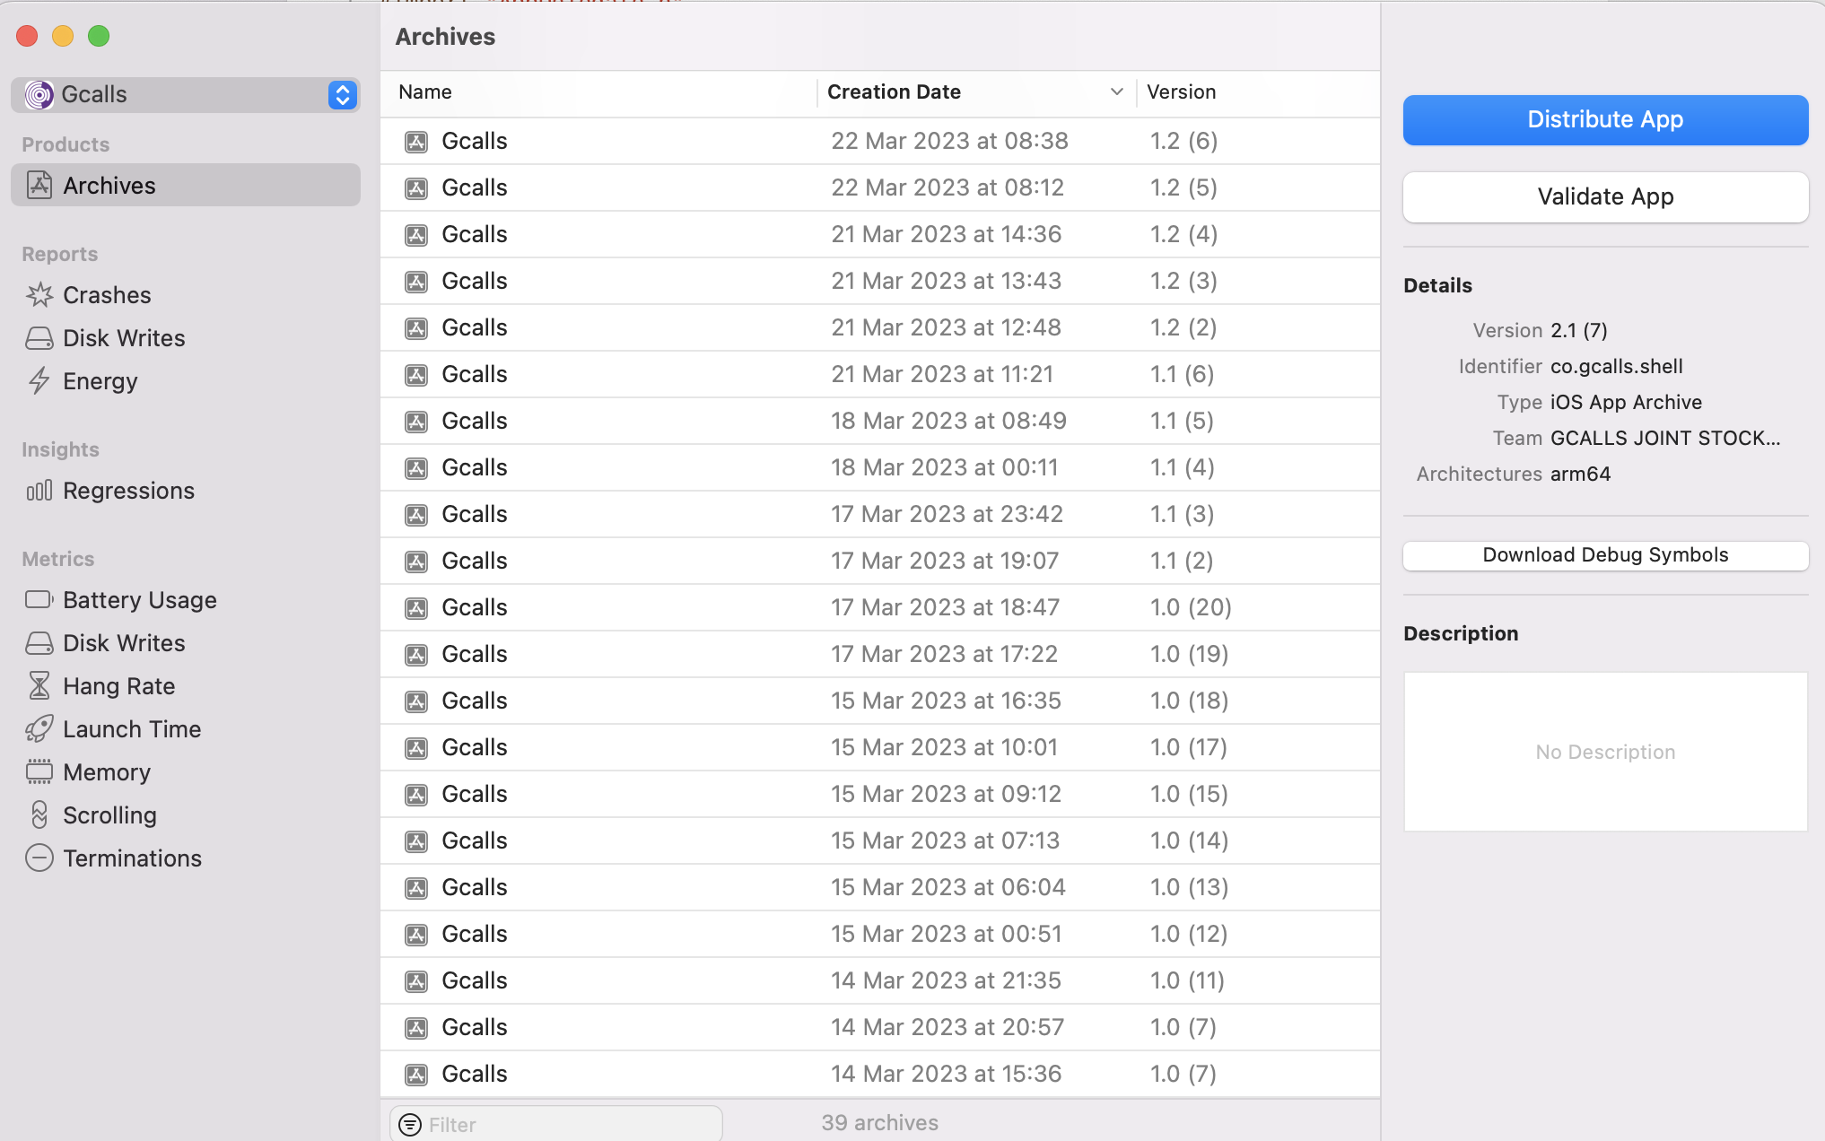Toggle Creation Date sort order chevron
Viewport: 1825px width, 1141px height.
coord(1116,92)
